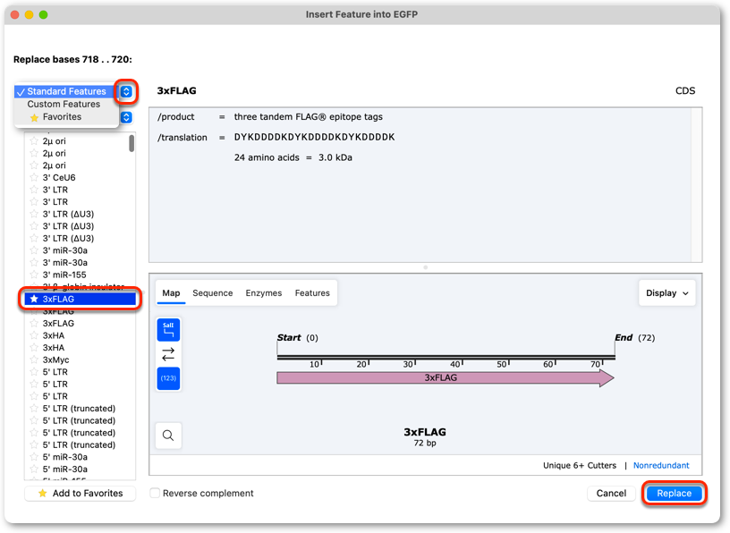Click the Cancel button
The width and height of the screenshot is (730, 533).
click(611, 494)
